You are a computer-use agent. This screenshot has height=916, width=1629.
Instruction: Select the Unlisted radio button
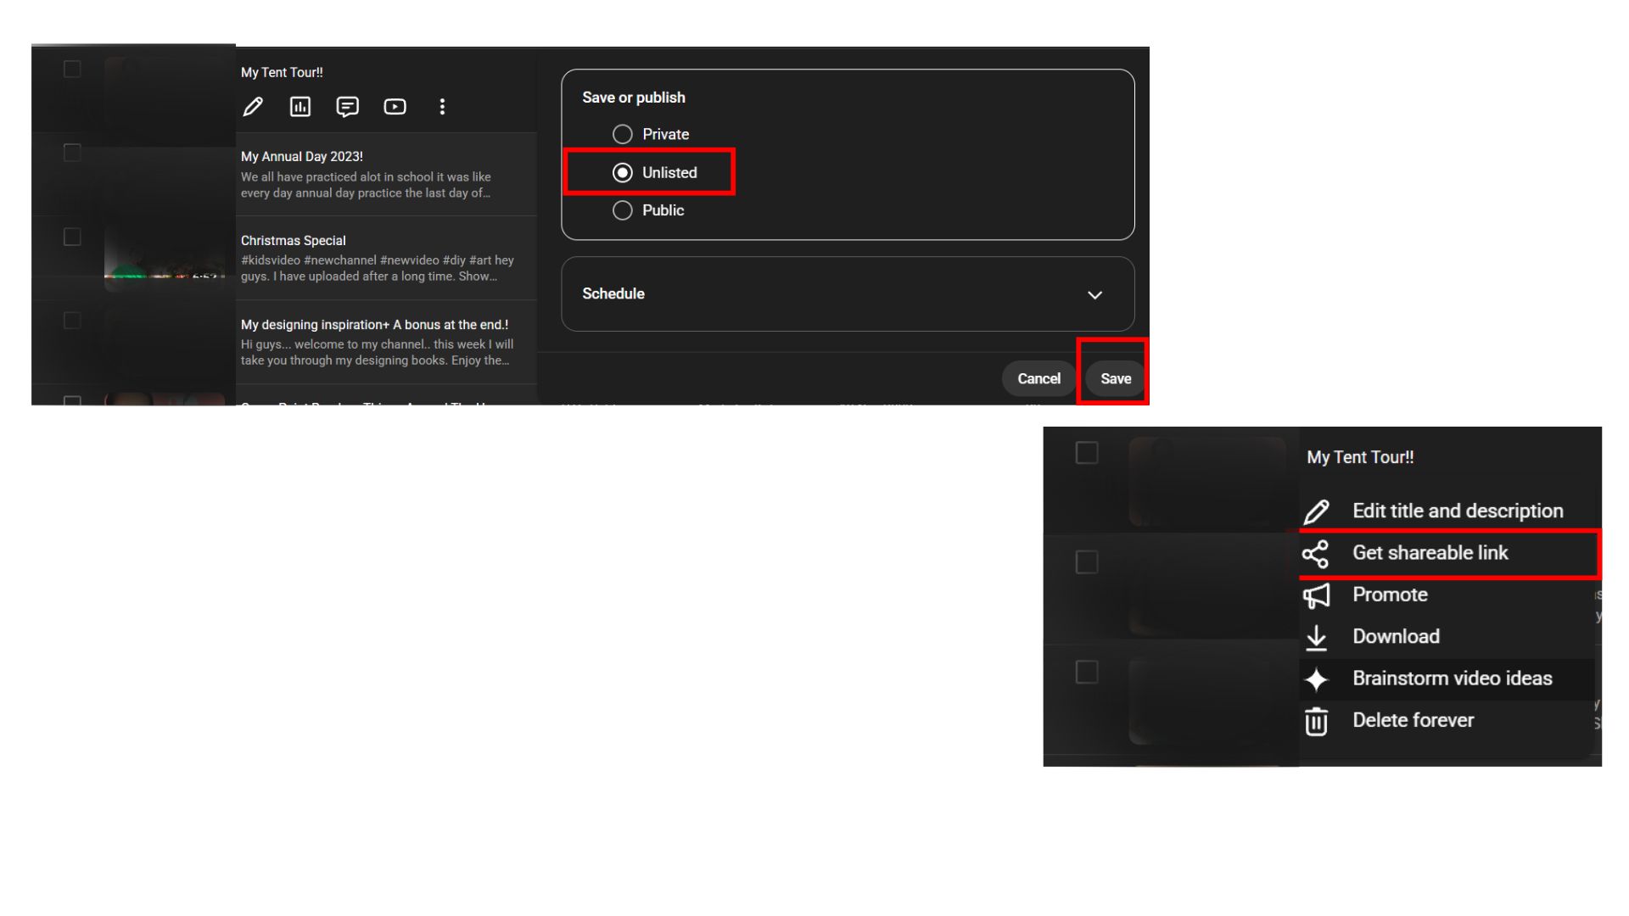[x=622, y=171]
